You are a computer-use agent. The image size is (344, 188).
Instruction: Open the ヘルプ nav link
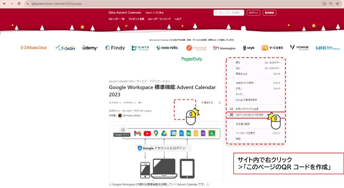tap(178, 19)
